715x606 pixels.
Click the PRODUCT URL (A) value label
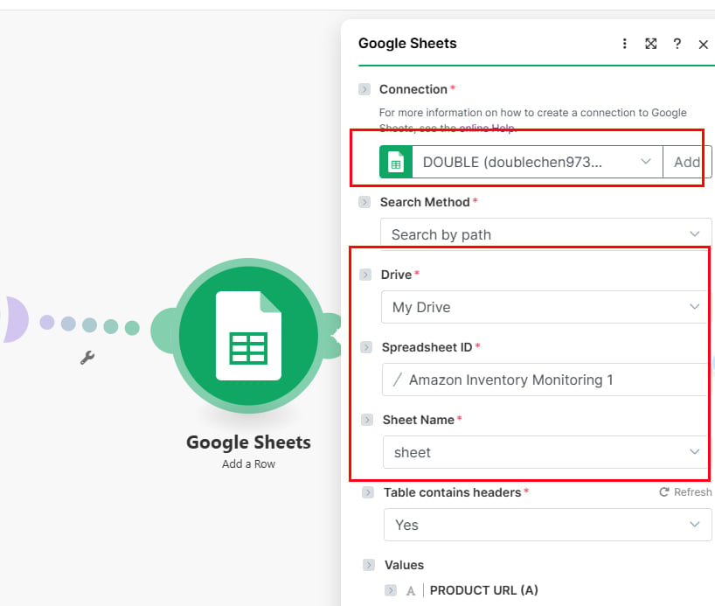coord(484,590)
